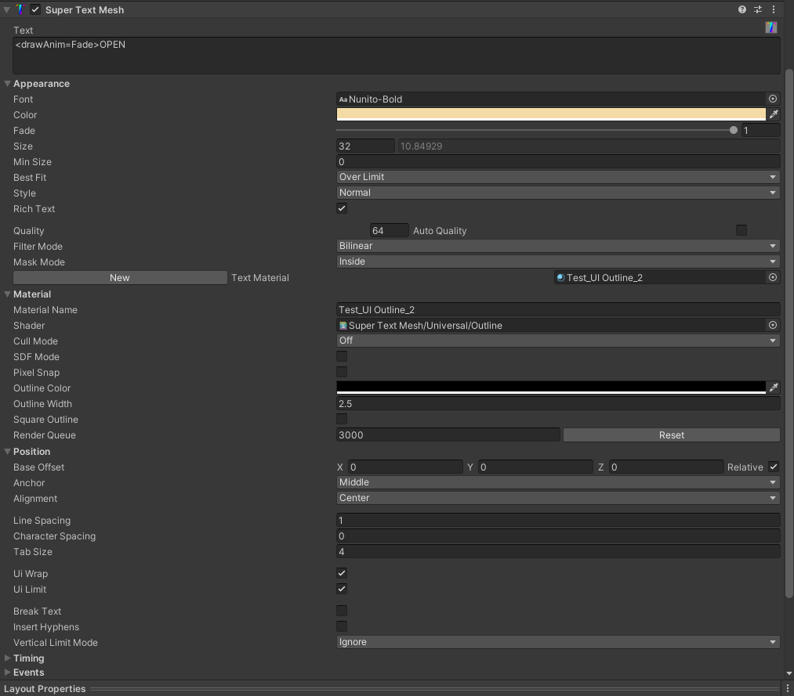The image size is (794, 696).
Task: Toggle Ui Limit checkbox
Action: pos(342,589)
